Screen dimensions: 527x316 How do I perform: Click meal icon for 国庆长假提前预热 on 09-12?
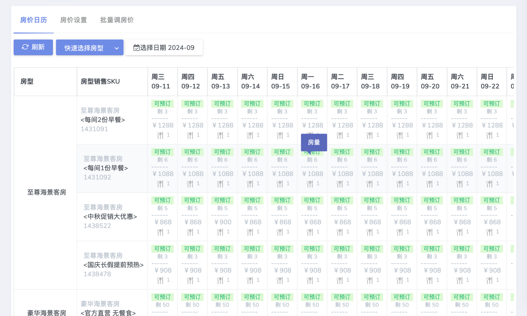pyautogui.click(x=190, y=281)
